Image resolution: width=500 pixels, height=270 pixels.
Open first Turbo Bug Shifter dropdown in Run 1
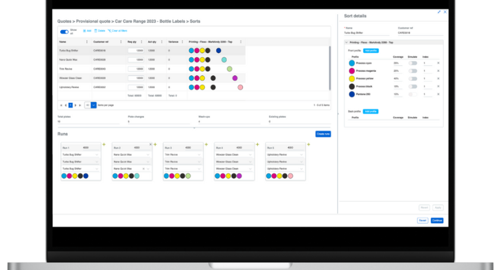81,155
